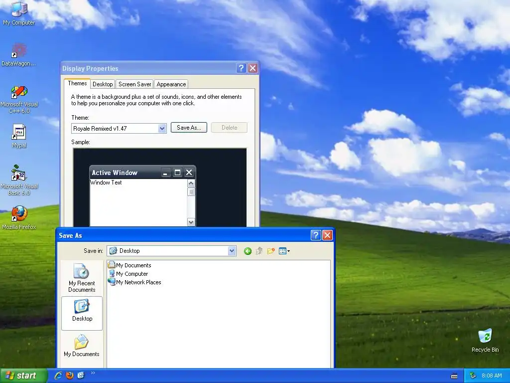Screen dimensions: 510x383
Task: Create New Folder in Save As dialog
Action: pos(270,251)
